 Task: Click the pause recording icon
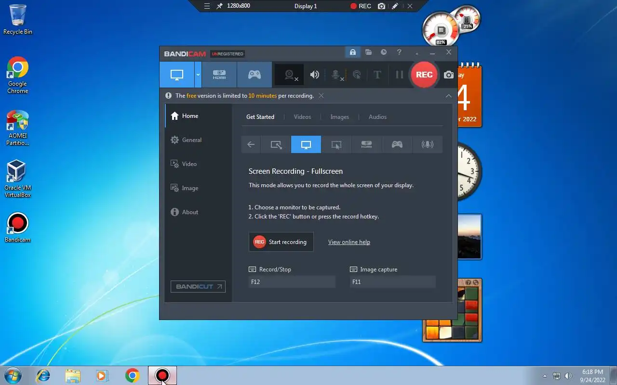399,75
